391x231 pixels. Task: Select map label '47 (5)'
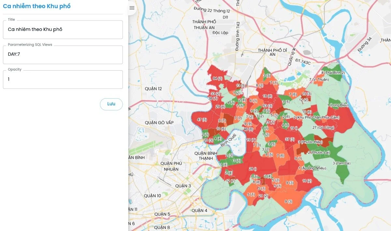[202, 120]
